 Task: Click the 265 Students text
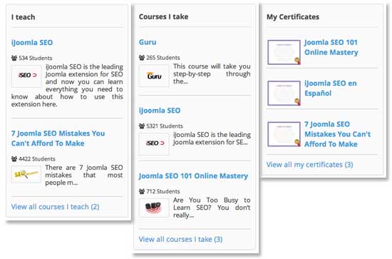pyautogui.click(x=163, y=58)
